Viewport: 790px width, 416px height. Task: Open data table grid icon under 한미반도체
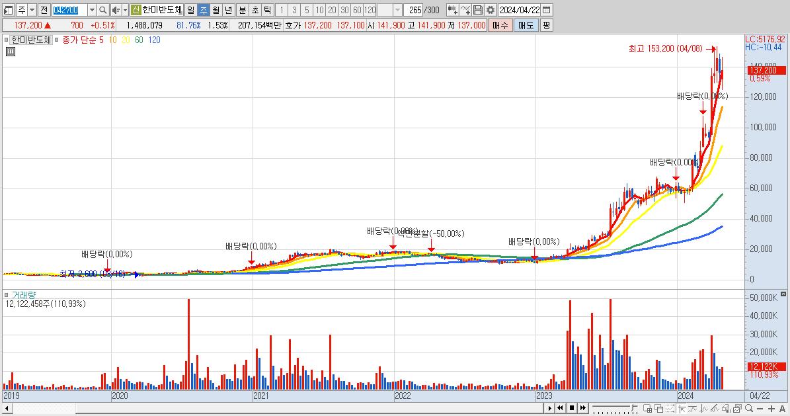11,52
